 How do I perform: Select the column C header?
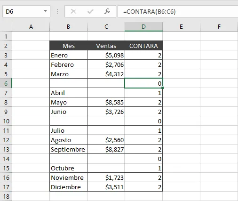click(106, 27)
